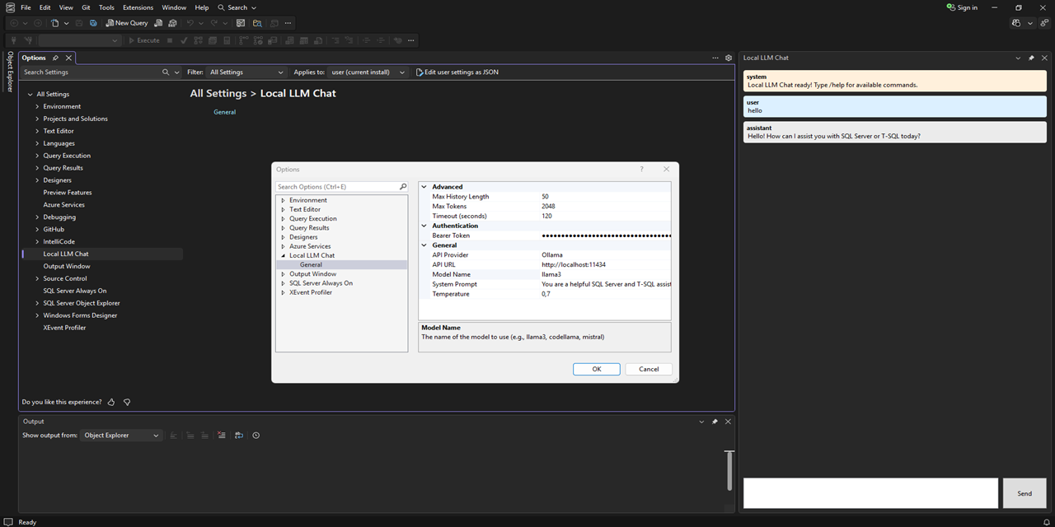Viewport: 1055px width, 527px height.
Task: Click the General link under Local LLM Chat
Action: pos(224,112)
